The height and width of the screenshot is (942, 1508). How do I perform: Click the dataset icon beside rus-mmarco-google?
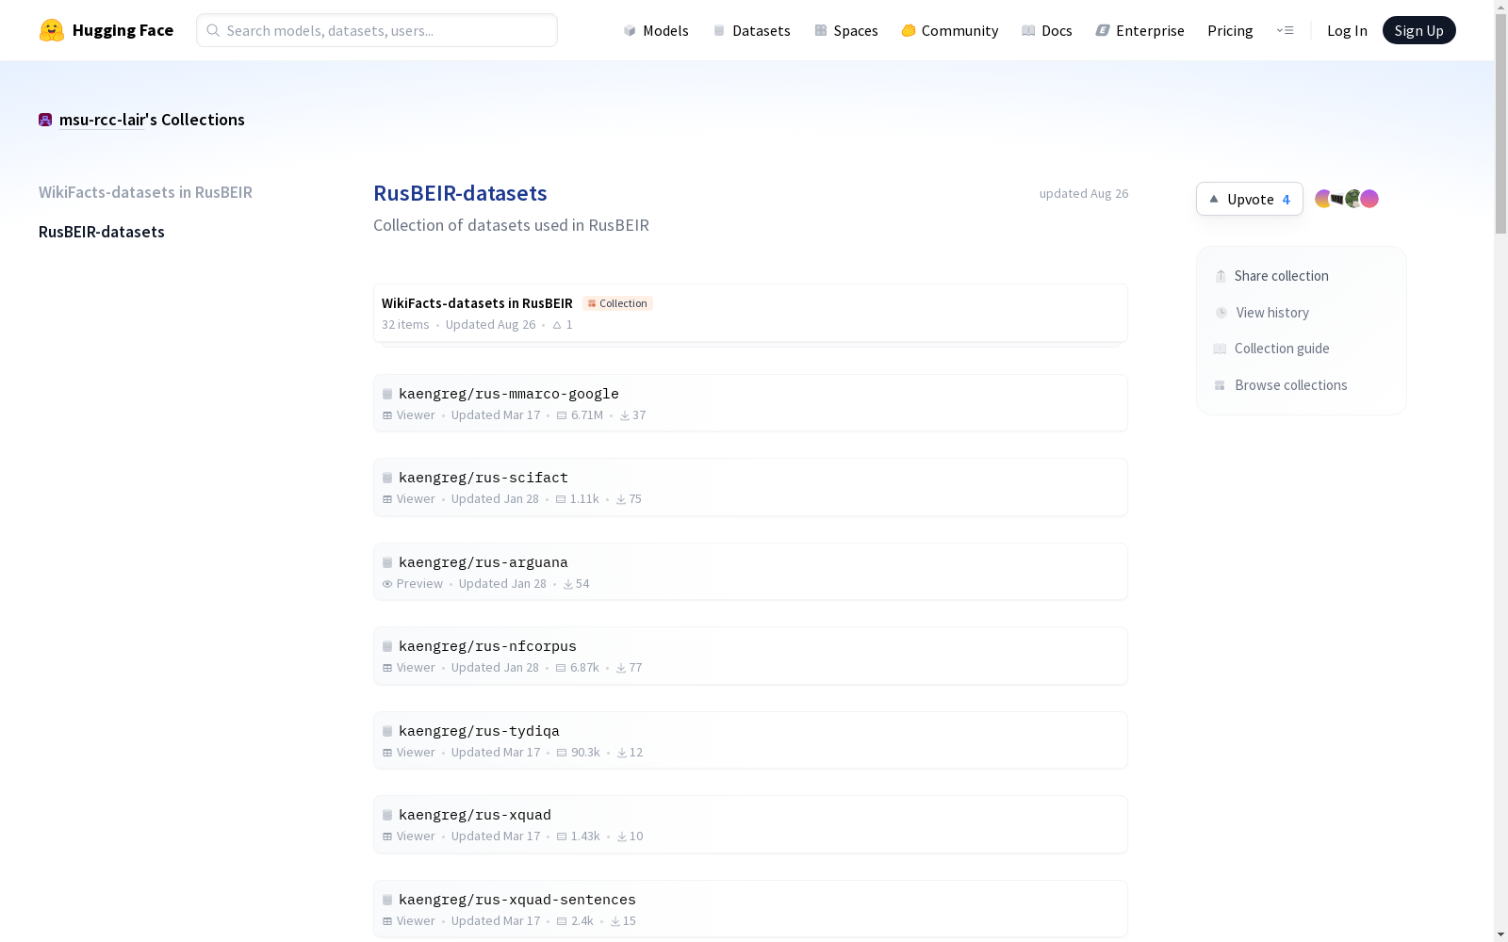click(387, 394)
